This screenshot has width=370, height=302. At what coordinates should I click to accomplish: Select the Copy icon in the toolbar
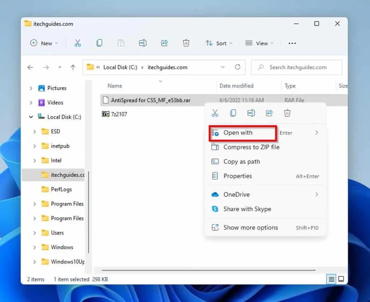(x=99, y=43)
